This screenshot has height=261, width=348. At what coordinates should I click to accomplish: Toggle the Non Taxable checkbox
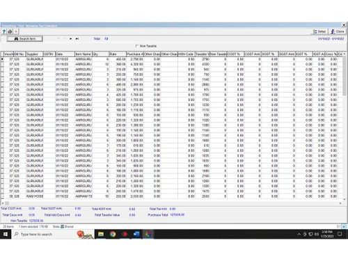(x=137, y=46)
